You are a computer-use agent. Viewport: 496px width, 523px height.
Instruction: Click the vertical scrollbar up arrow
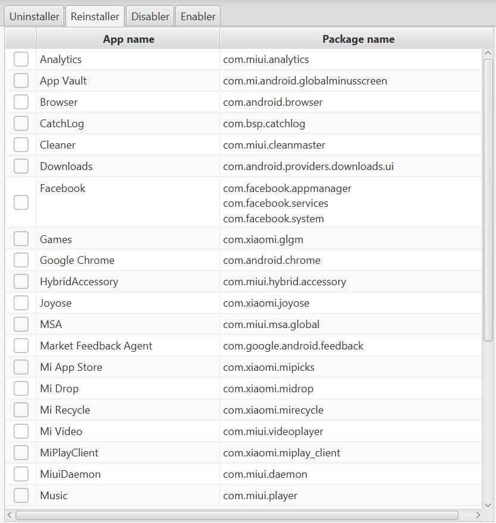point(488,53)
